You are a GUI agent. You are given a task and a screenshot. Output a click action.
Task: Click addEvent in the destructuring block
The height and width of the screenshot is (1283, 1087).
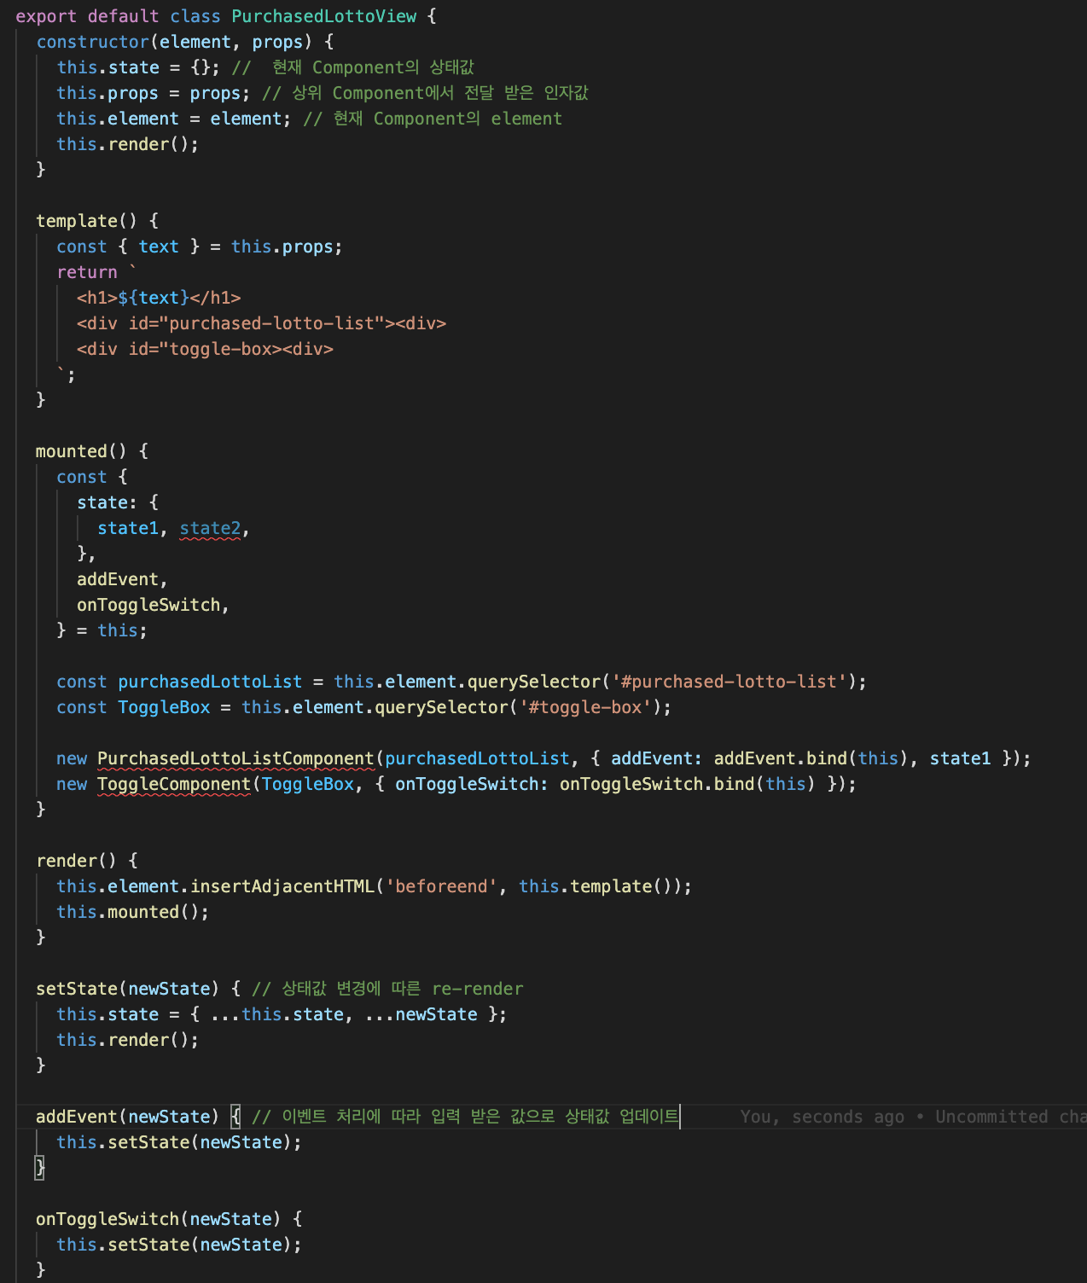point(118,579)
